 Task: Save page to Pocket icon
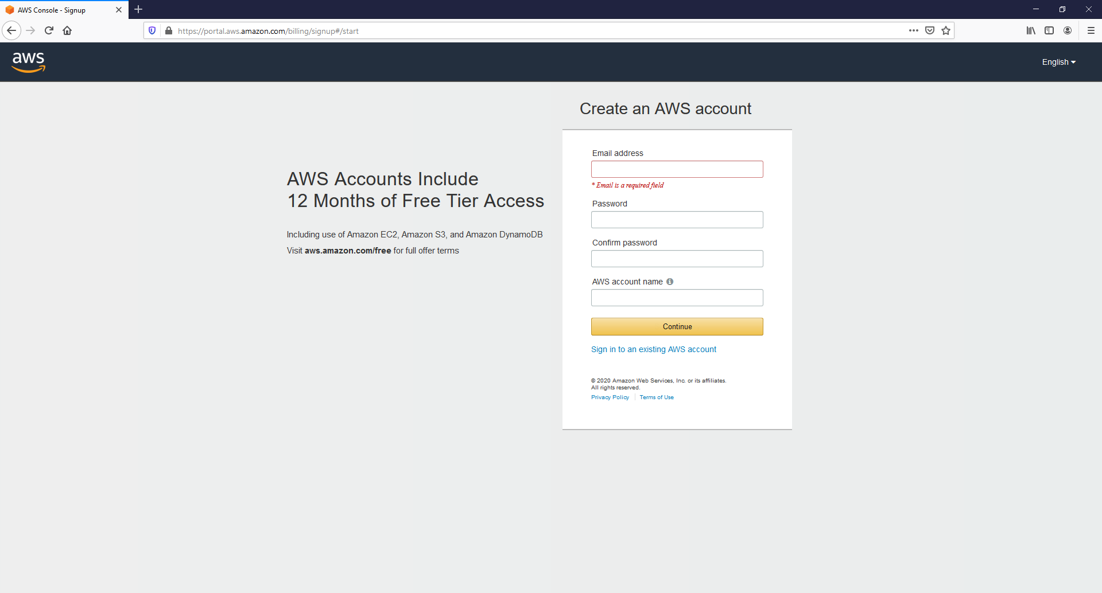[930, 30]
